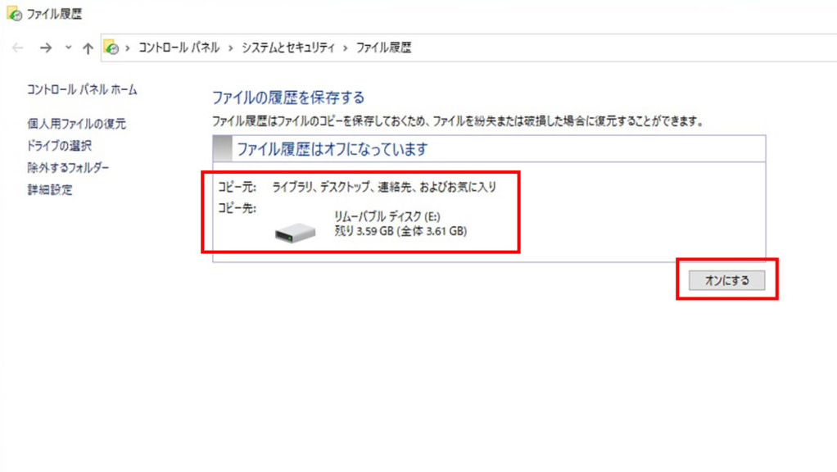Open 詳細設定 link
The image size is (837, 472).
[50, 189]
